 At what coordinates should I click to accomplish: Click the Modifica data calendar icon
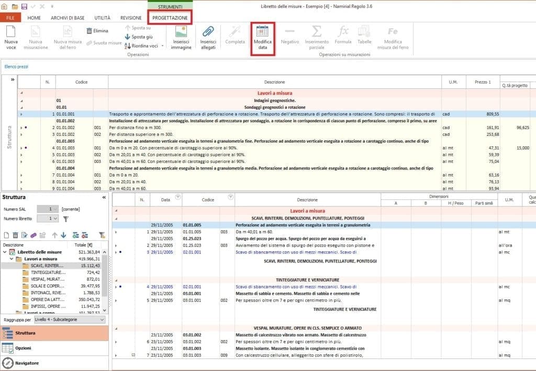[262, 31]
